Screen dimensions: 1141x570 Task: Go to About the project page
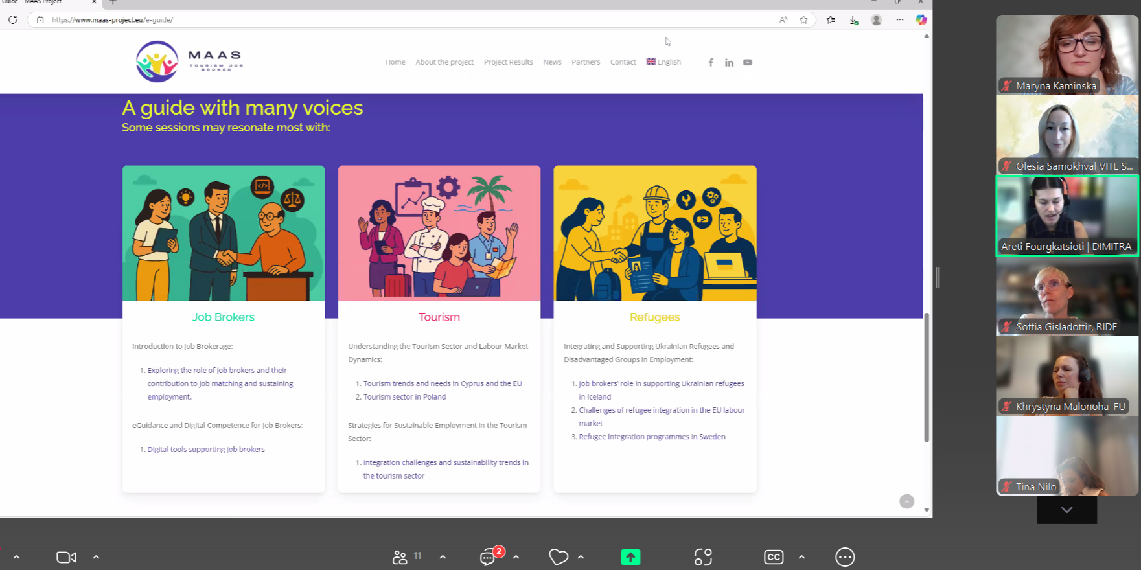pyautogui.click(x=444, y=62)
